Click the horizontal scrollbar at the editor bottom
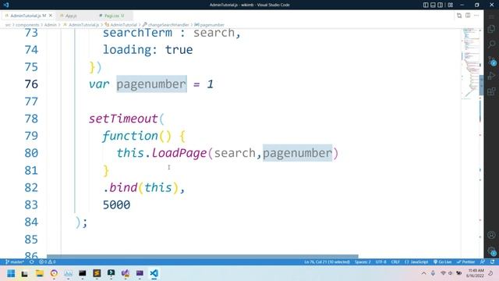499x281 pixels. (x=203, y=256)
